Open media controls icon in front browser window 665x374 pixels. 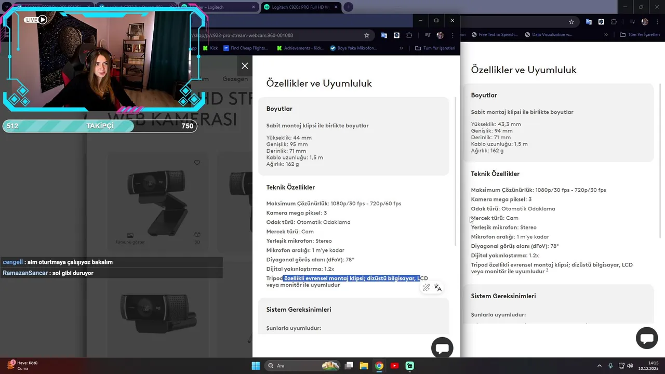click(x=428, y=35)
